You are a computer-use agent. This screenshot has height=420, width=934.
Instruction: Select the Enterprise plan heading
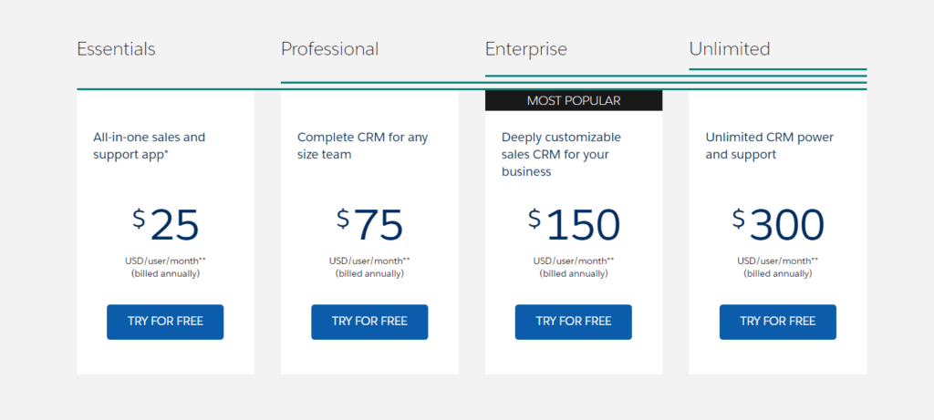[x=526, y=49]
